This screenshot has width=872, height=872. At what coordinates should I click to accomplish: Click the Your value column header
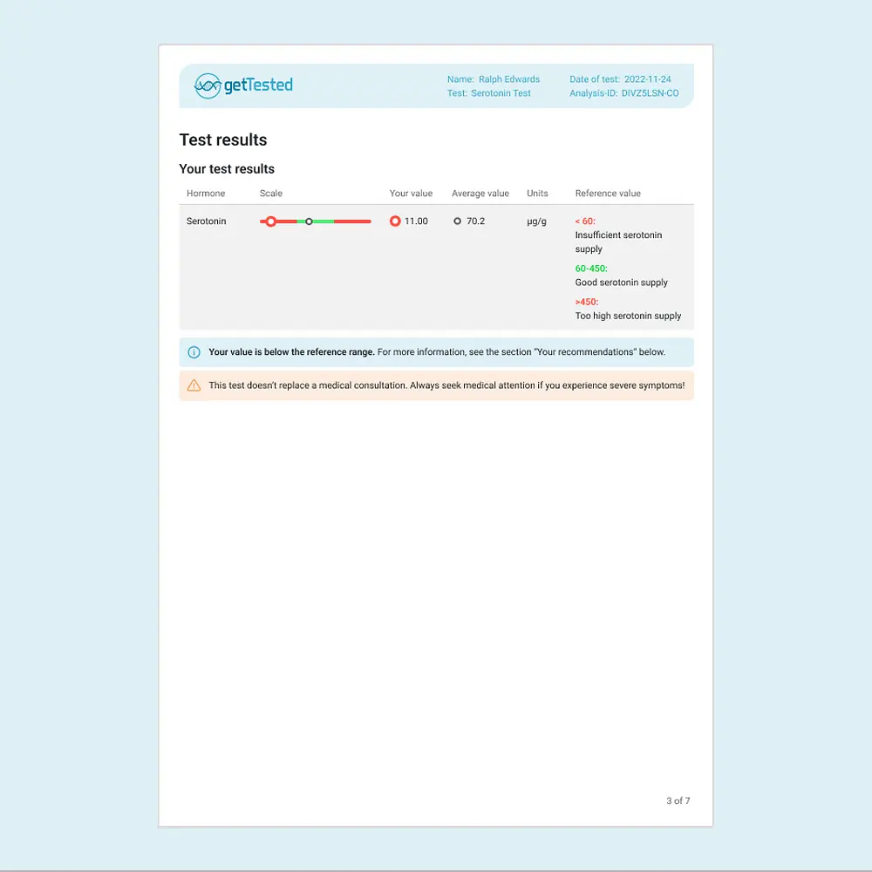[x=411, y=194]
